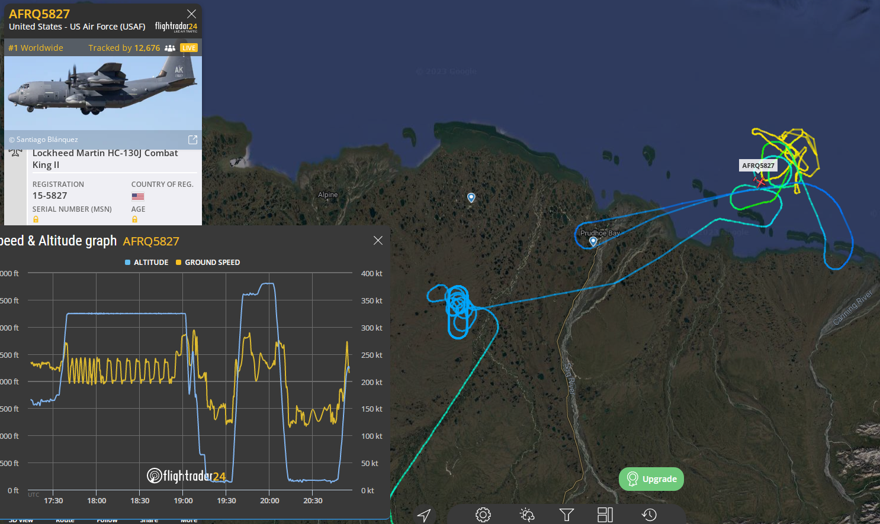Click the Upgrade button
Screen dimensions: 880x524
tap(651, 479)
